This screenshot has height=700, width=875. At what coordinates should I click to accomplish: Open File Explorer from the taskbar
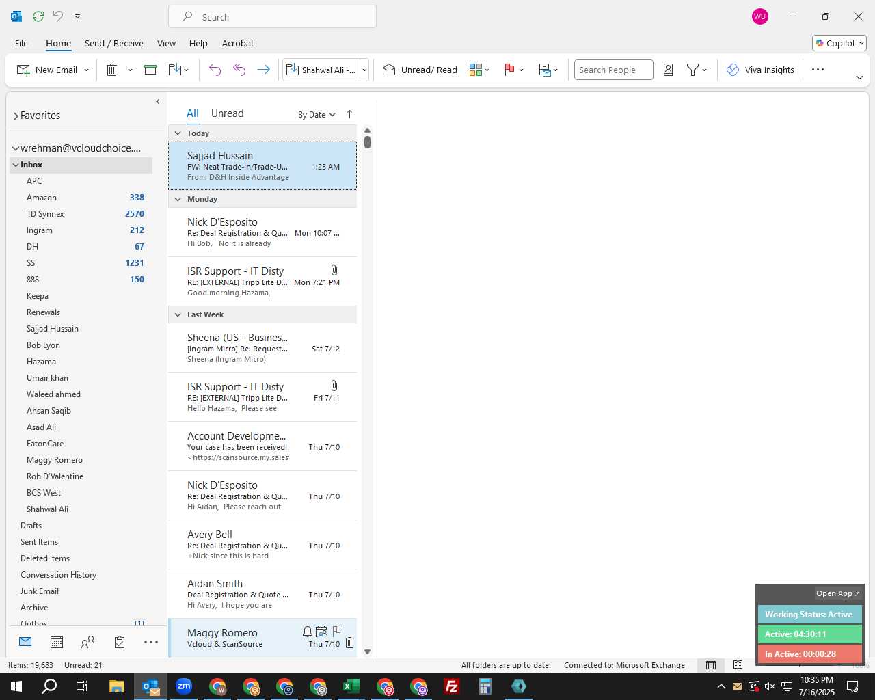point(116,686)
